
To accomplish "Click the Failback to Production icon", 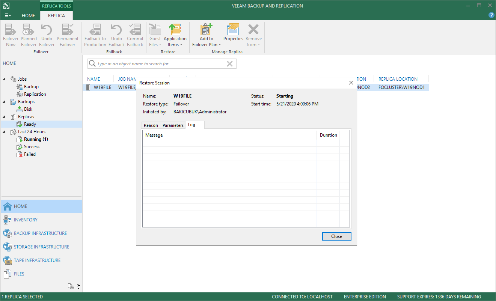I will click(95, 35).
